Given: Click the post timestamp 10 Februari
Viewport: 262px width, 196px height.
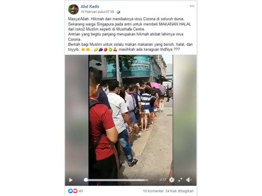Looking at the screenshot, I should tap(97, 12).
